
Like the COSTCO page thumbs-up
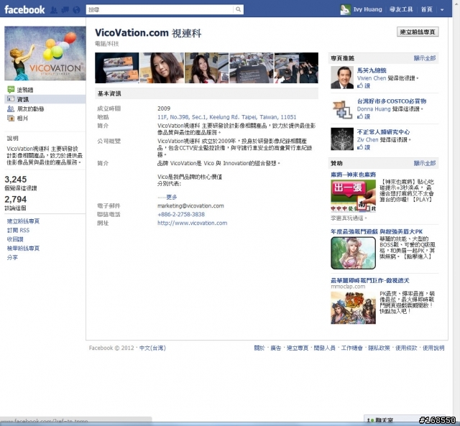pyautogui.click(x=364, y=116)
